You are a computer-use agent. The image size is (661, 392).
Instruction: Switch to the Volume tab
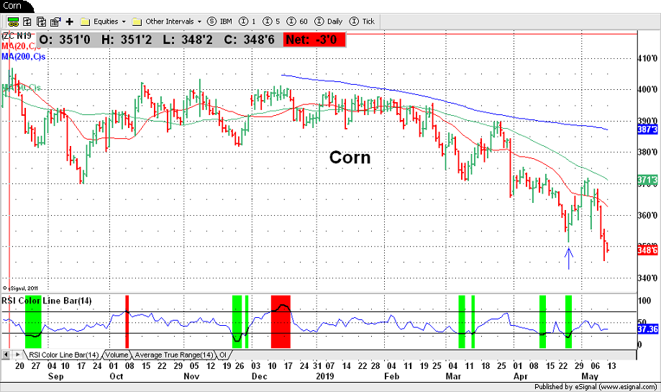(117, 355)
